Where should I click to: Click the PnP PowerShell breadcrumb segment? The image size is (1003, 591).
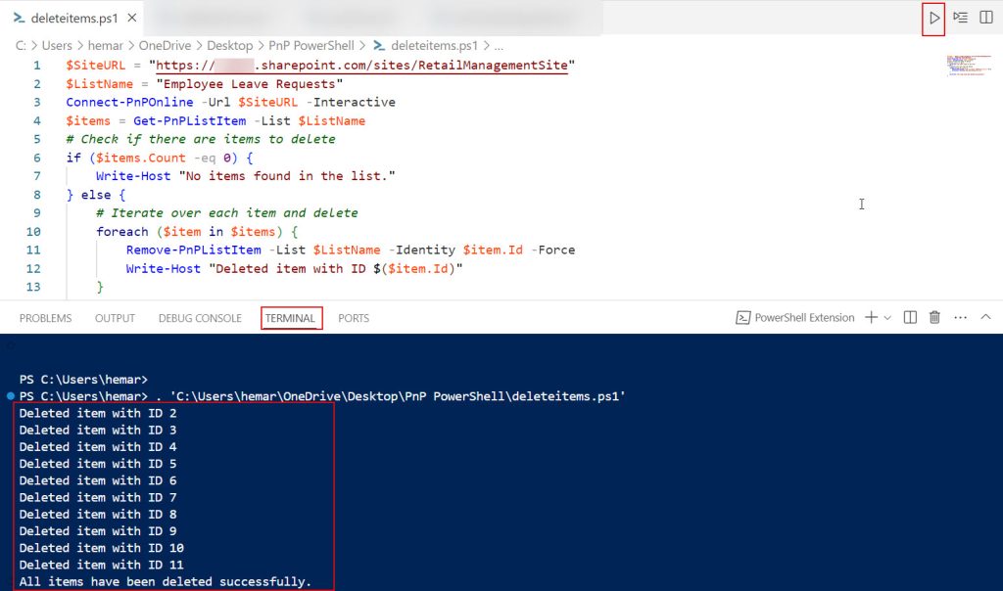click(x=310, y=45)
